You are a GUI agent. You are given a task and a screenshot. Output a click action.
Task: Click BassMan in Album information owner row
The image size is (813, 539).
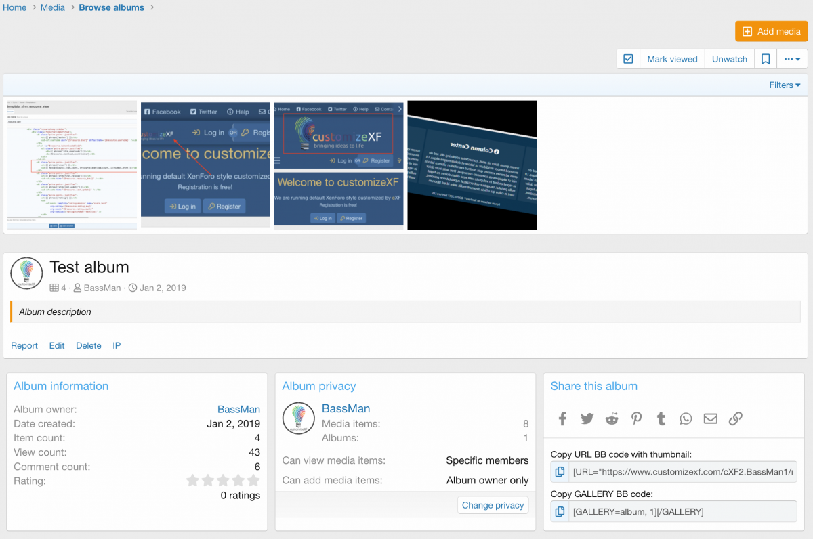[238, 409]
